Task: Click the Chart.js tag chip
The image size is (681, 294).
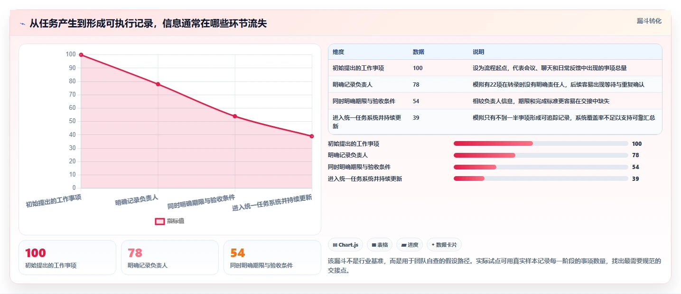Action: (x=345, y=245)
